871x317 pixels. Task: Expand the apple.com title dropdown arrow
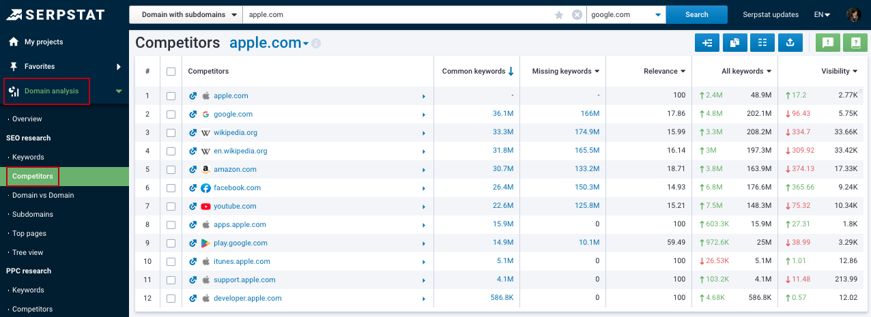pyautogui.click(x=306, y=44)
